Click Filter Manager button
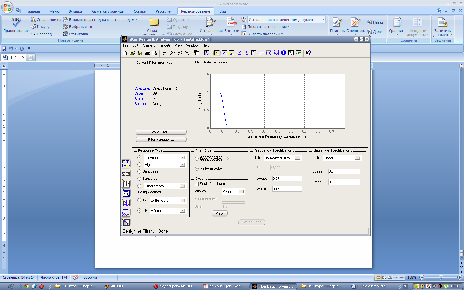This screenshot has width=464, height=290. coord(161,140)
